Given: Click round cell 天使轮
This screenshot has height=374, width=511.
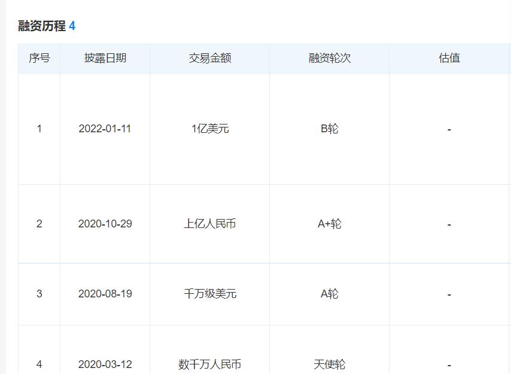Looking at the screenshot, I should (330, 364).
